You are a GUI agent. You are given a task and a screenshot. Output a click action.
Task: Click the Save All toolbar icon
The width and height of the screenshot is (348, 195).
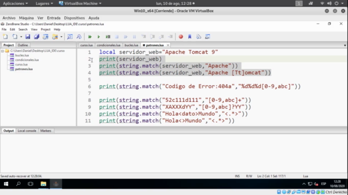pos(36,37)
